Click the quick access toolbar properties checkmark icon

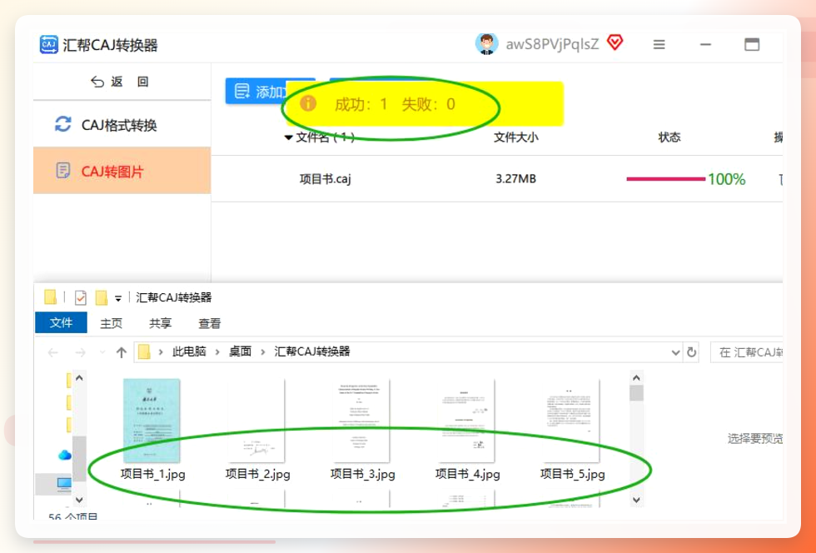pyautogui.click(x=80, y=297)
